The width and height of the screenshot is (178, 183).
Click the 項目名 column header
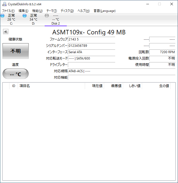tap(51, 86)
